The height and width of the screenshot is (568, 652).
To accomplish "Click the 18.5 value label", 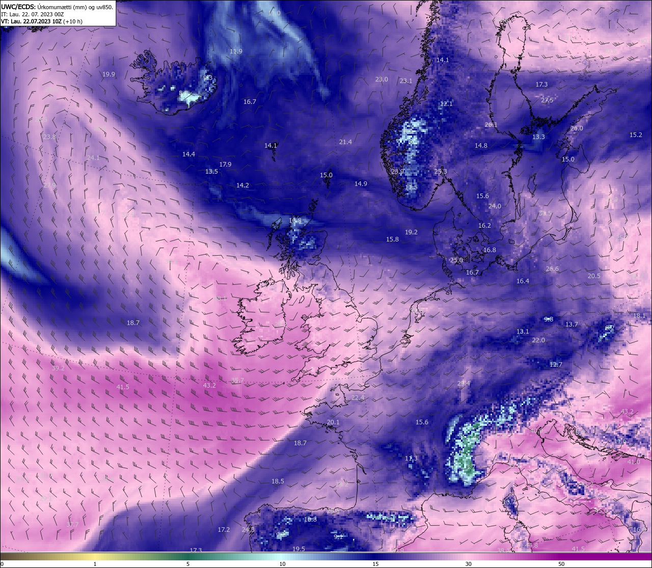I will (x=278, y=481).
